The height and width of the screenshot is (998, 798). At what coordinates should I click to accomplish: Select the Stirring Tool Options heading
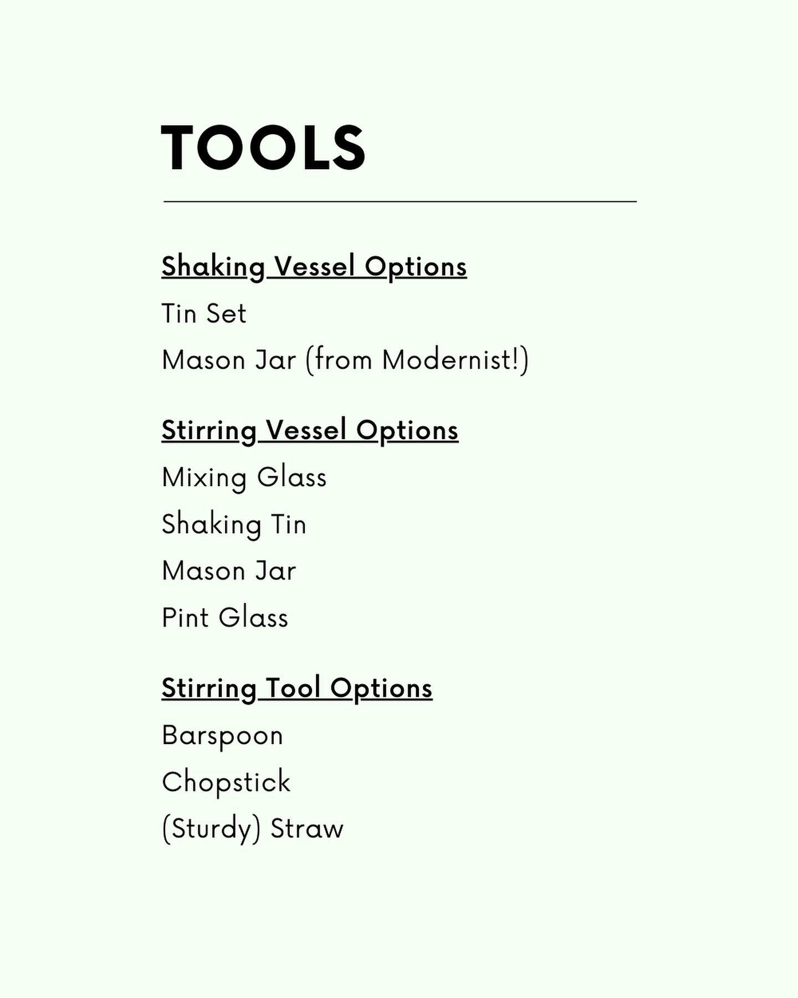297,689
